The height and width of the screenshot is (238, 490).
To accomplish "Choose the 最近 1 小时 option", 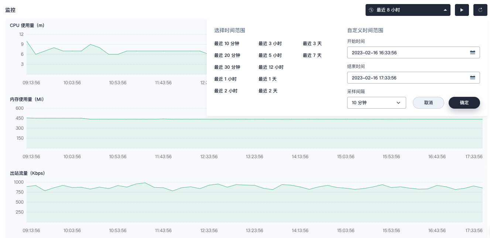I will tap(225, 79).
